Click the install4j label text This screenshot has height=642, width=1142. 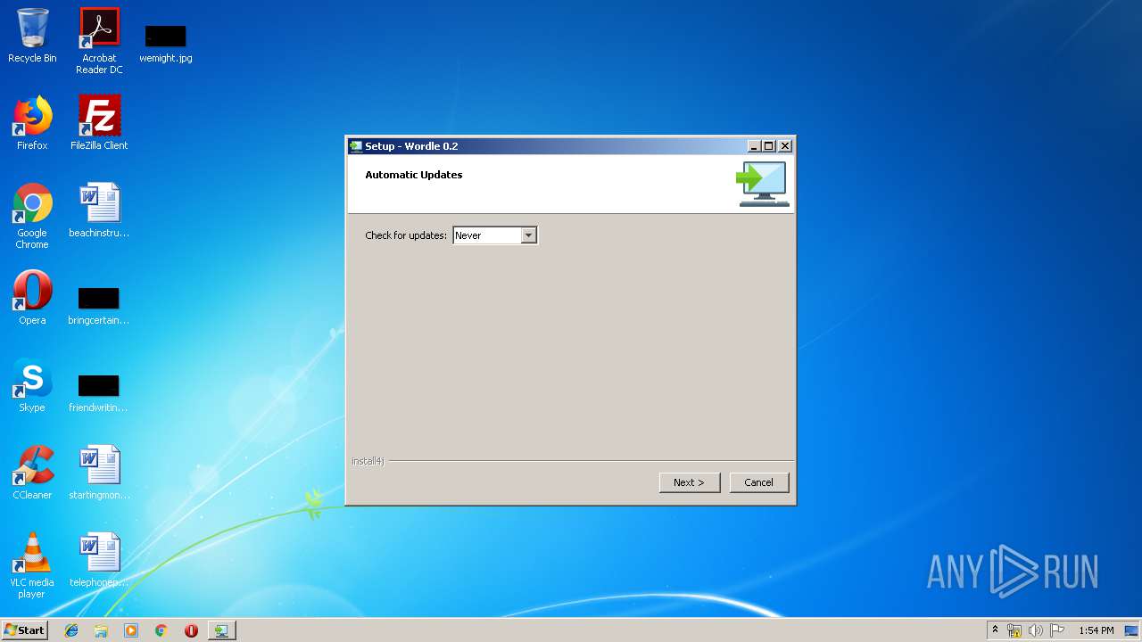[368, 461]
